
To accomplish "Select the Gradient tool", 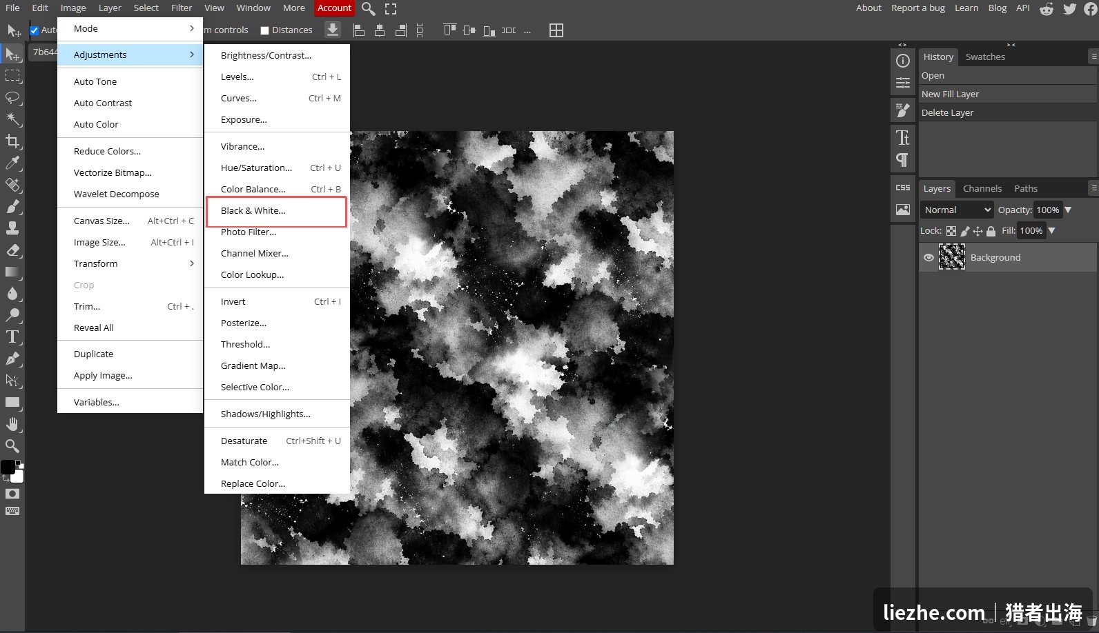I will pyautogui.click(x=12, y=272).
